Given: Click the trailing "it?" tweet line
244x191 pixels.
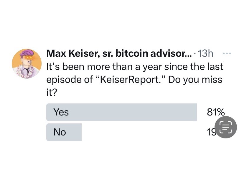Looking at the screenshot, I should coord(52,93).
